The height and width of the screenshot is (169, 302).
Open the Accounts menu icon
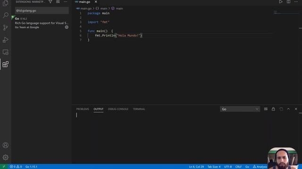tap(5, 145)
